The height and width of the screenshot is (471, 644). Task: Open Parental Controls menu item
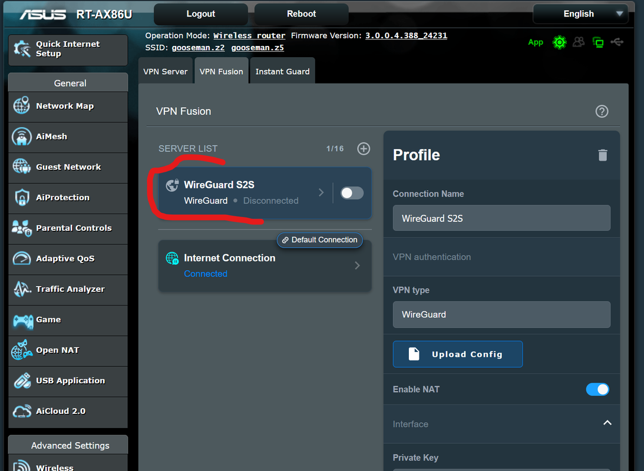68,228
